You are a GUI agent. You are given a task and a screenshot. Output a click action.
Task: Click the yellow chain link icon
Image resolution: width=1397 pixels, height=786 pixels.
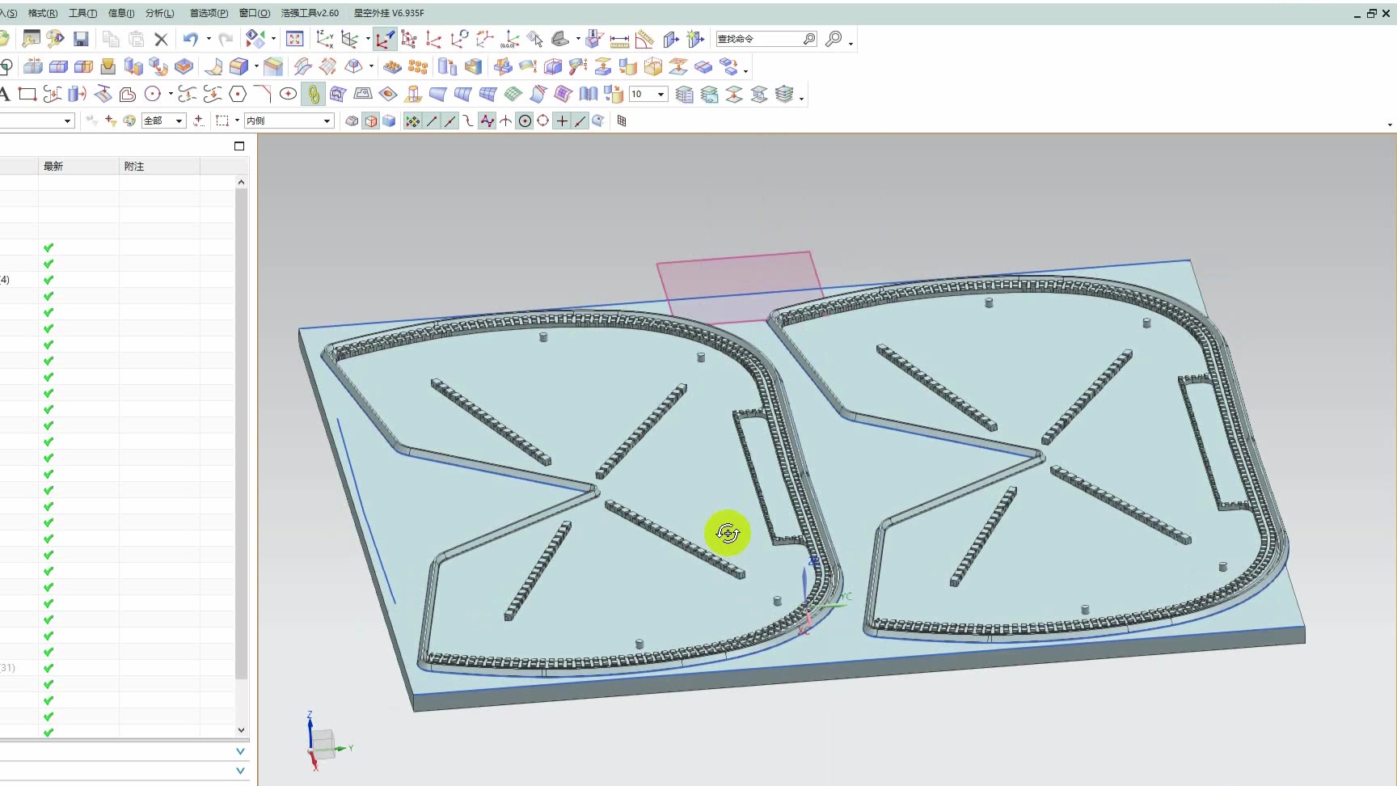[x=313, y=95]
